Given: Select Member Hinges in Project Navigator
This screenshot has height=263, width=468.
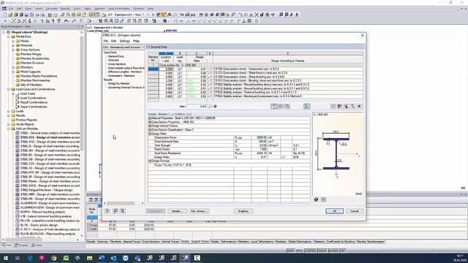Looking at the screenshot, I should 31,54.
